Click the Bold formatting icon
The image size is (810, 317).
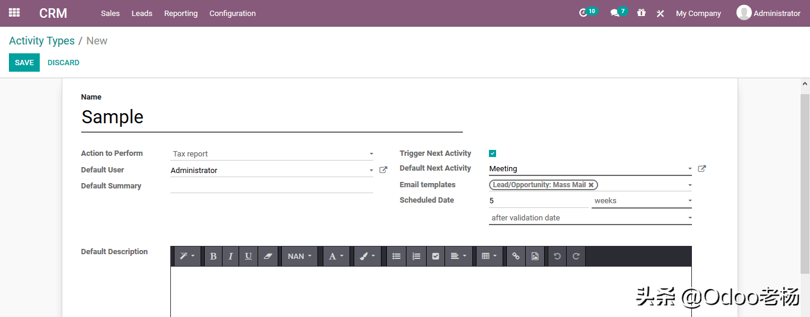213,257
